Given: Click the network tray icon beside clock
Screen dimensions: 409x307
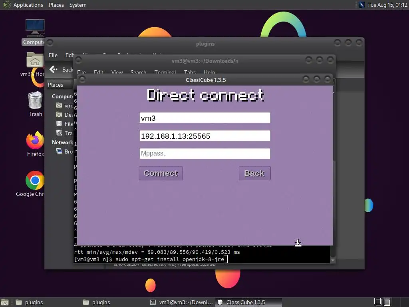Looking at the screenshot, I should click(x=361, y=5).
